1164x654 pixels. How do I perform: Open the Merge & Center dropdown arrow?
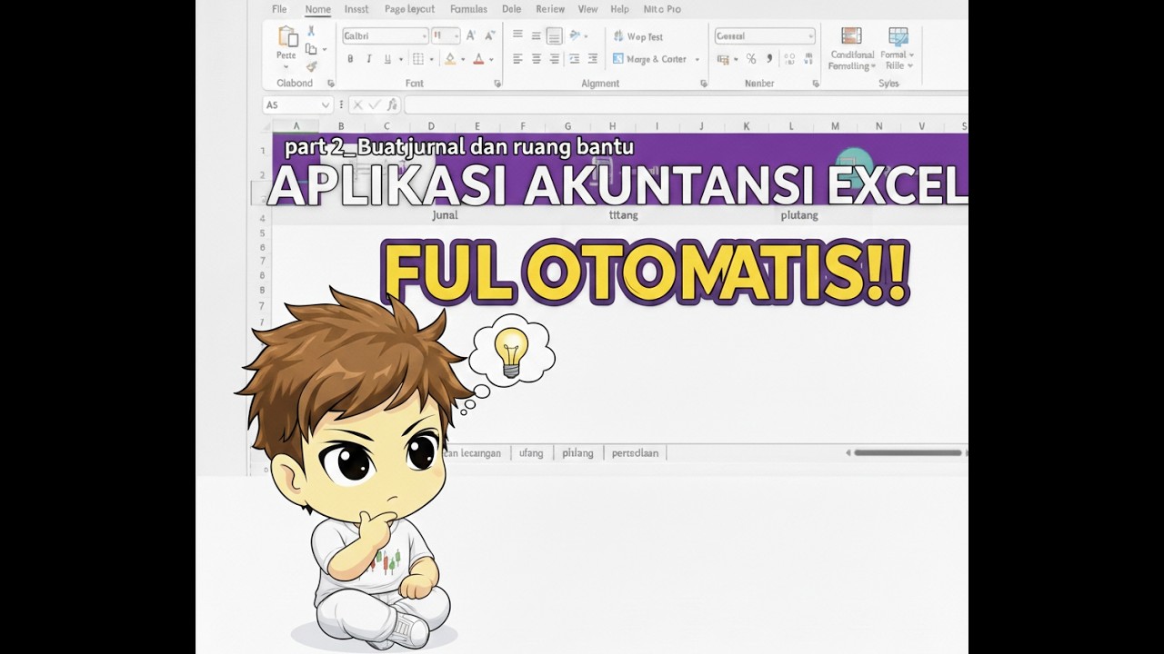(697, 60)
